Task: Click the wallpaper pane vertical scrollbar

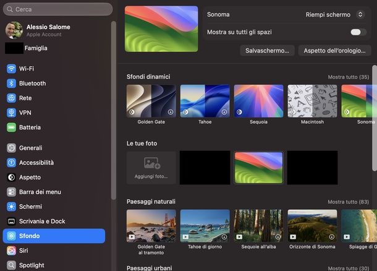Action: tap(375, 118)
